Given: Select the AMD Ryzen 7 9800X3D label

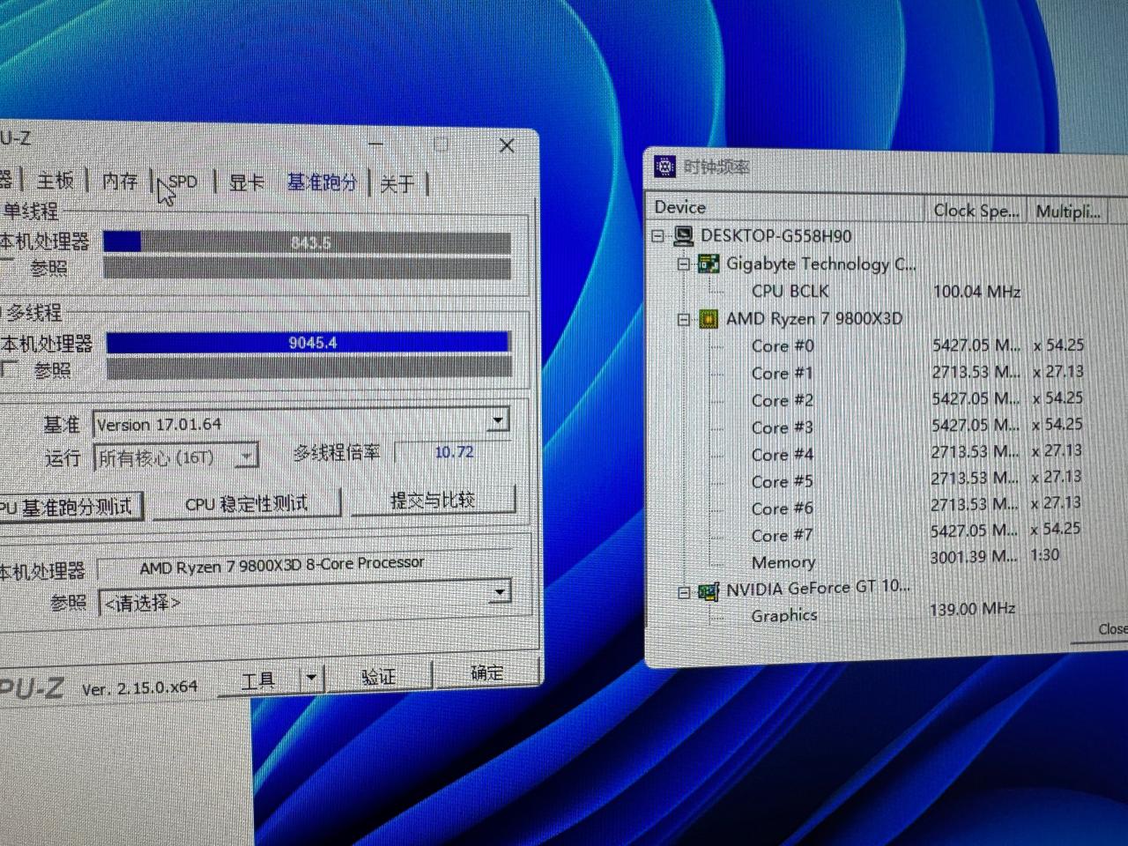Looking at the screenshot, I should coord(814,319).
